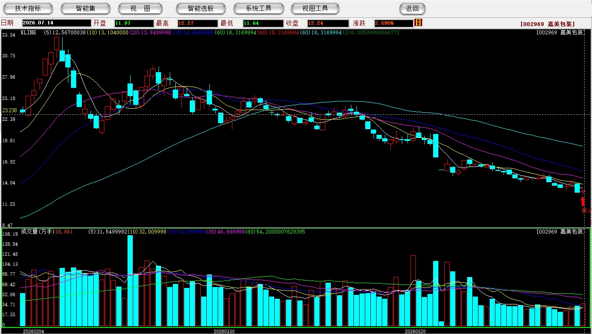Click the 收盘 value field 12.24
The image size is (592, 334).
tap(328, 23)
